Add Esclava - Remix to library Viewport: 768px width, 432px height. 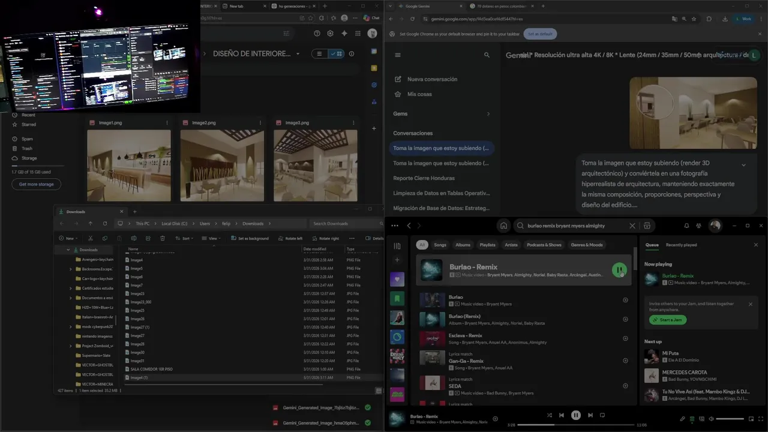[x=625, y=338]
